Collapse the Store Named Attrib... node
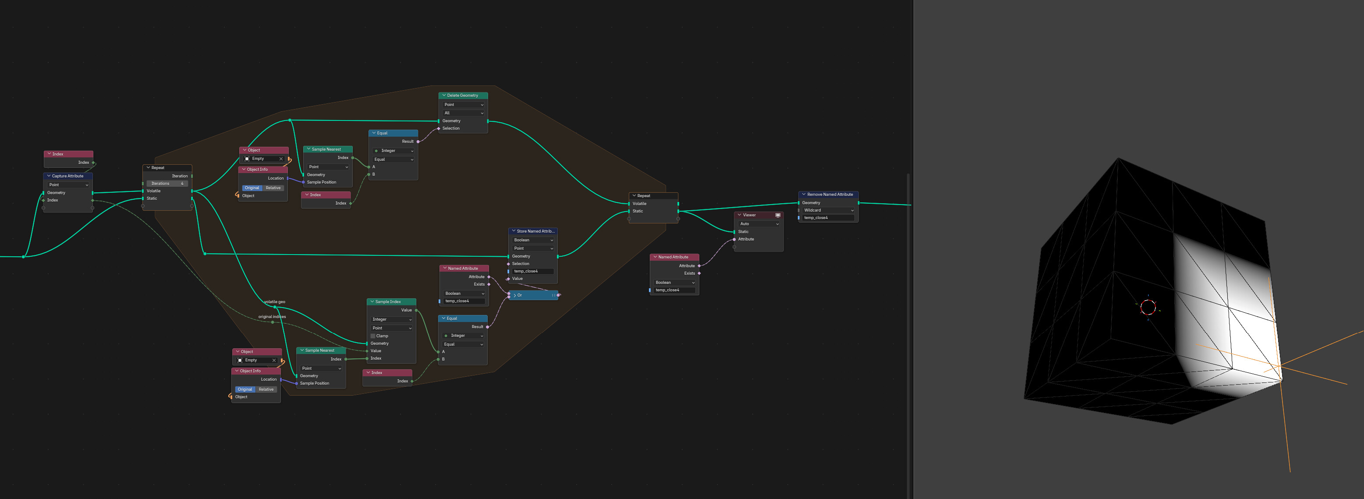 tap(513, 231)
